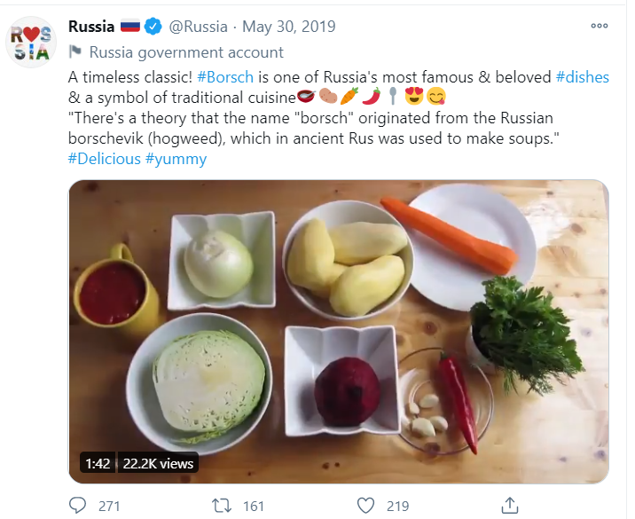Open the #Delicious hashtag

pos(104,159)
